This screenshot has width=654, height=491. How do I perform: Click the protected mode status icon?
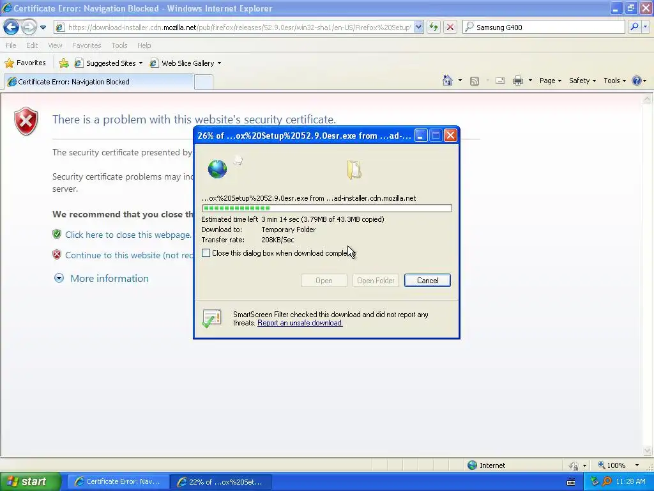(x=574, y=465)
